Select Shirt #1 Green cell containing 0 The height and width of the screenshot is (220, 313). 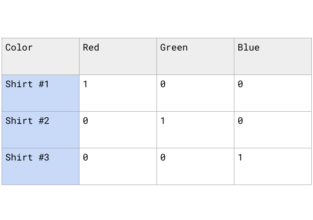click(x=195, y=93)
